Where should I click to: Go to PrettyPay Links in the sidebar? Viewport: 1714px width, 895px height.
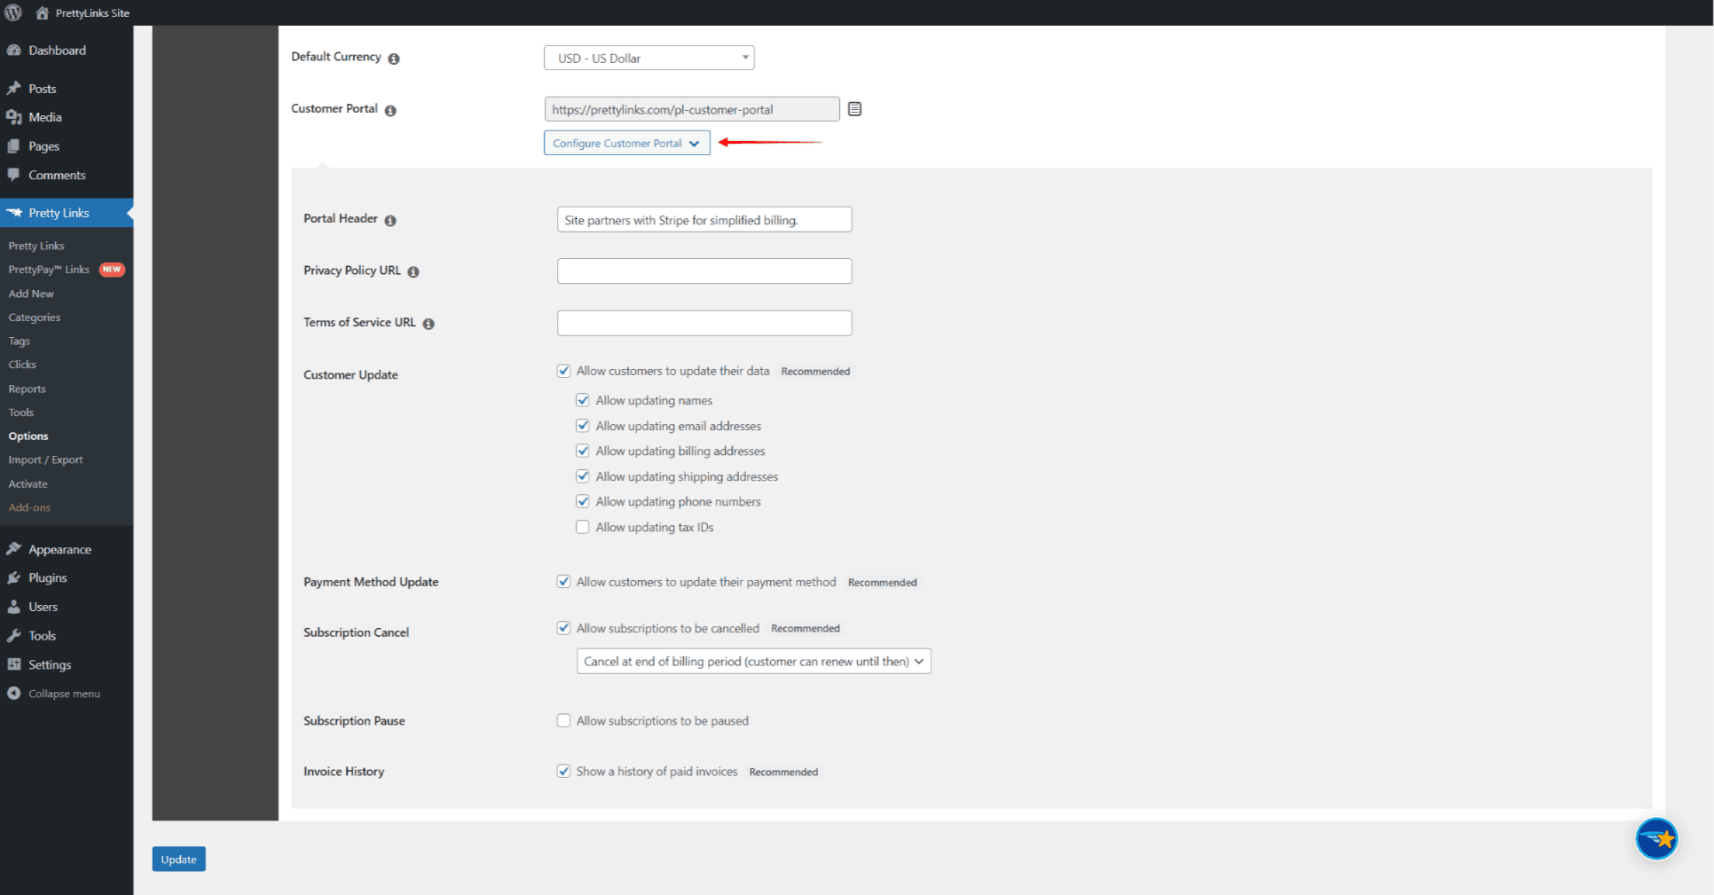tap(49, 269)
